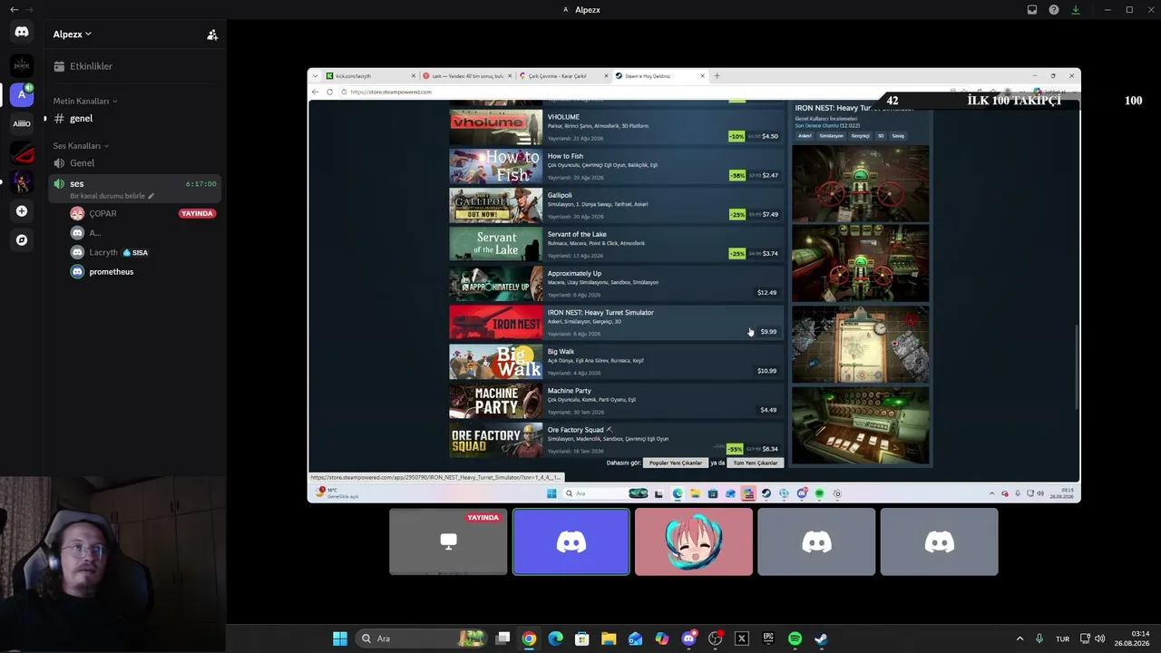
Task: Select the anime-avatar participant tile
Action: coord(694,541)
